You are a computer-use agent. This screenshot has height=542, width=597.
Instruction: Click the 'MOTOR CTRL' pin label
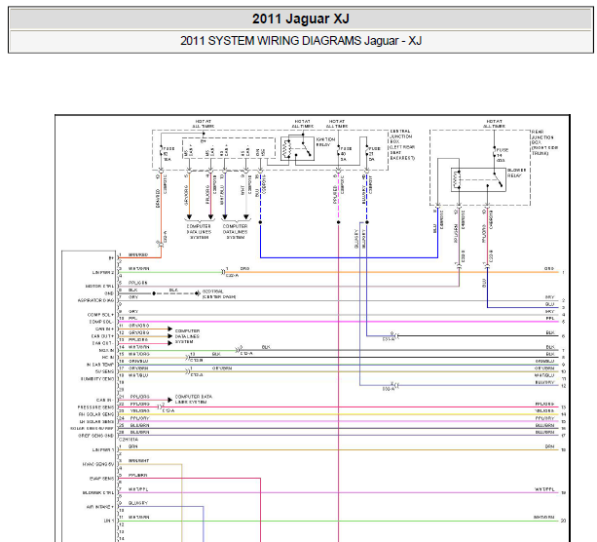(x=99, y=287)
